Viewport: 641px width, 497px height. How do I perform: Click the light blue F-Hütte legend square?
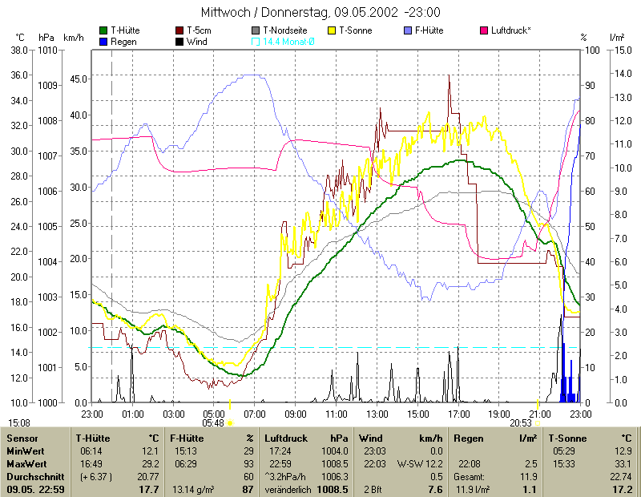pyautogui.click(x=408, y=30)
